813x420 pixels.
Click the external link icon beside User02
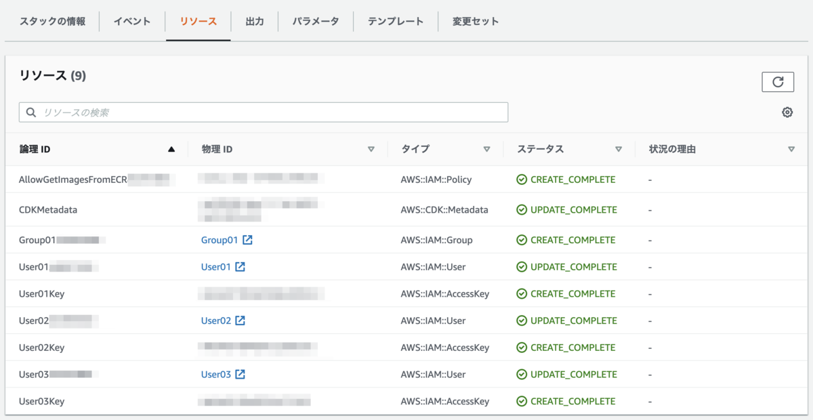pos(241,320)
